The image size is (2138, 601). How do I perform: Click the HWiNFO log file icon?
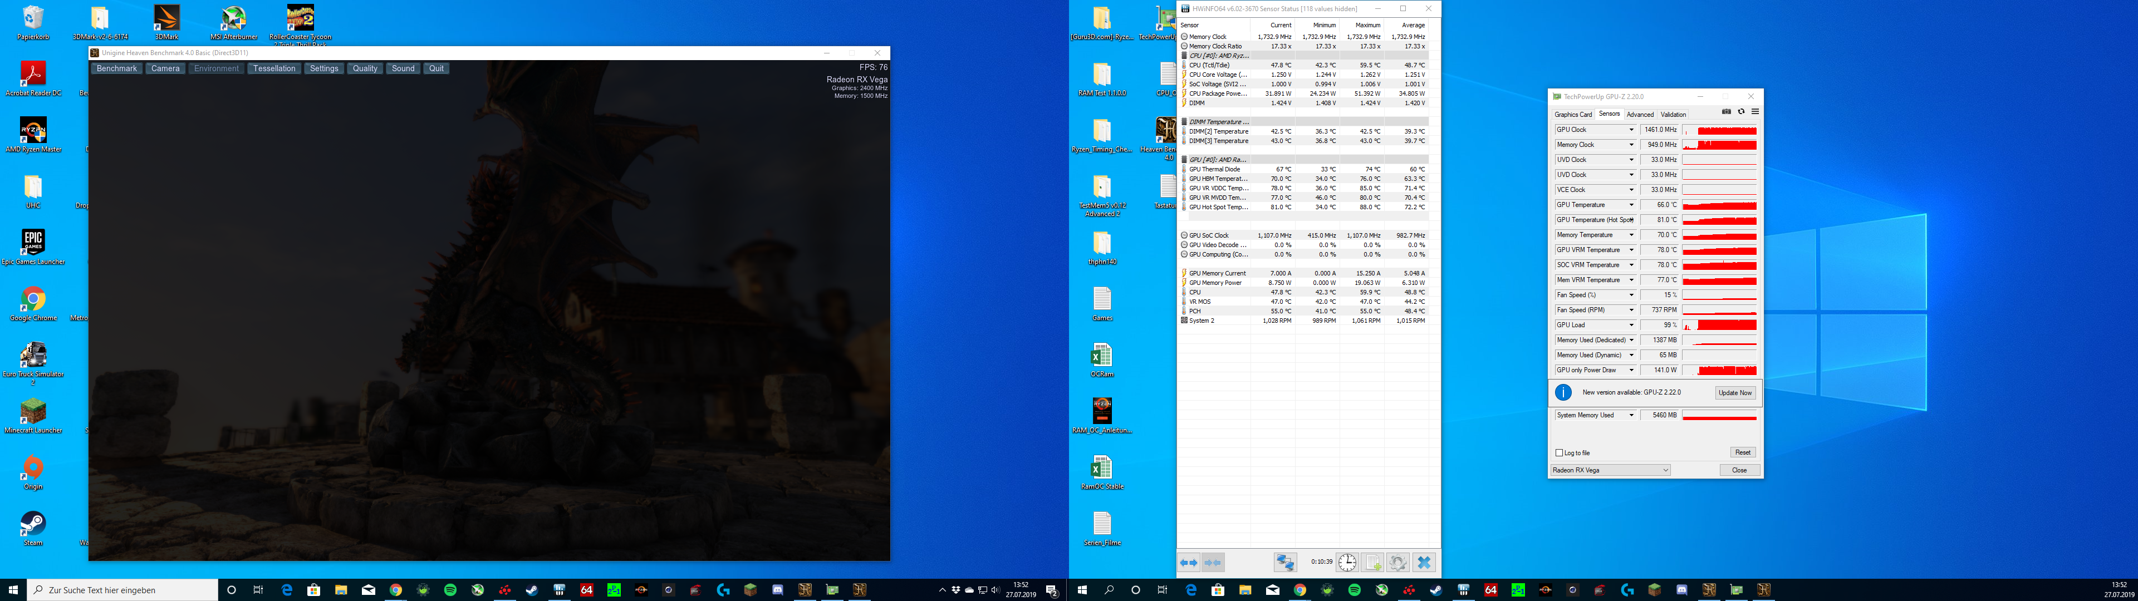(1373, 563)
